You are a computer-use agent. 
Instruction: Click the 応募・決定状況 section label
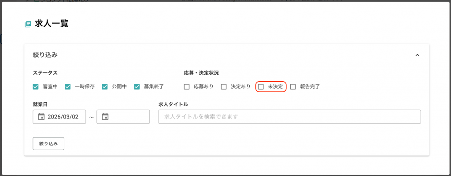[x=201, y=72]
